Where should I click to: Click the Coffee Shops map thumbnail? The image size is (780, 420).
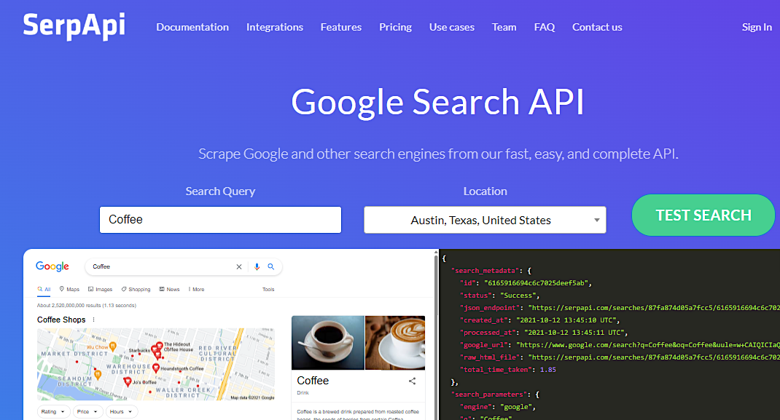click(x=156, y=364)
